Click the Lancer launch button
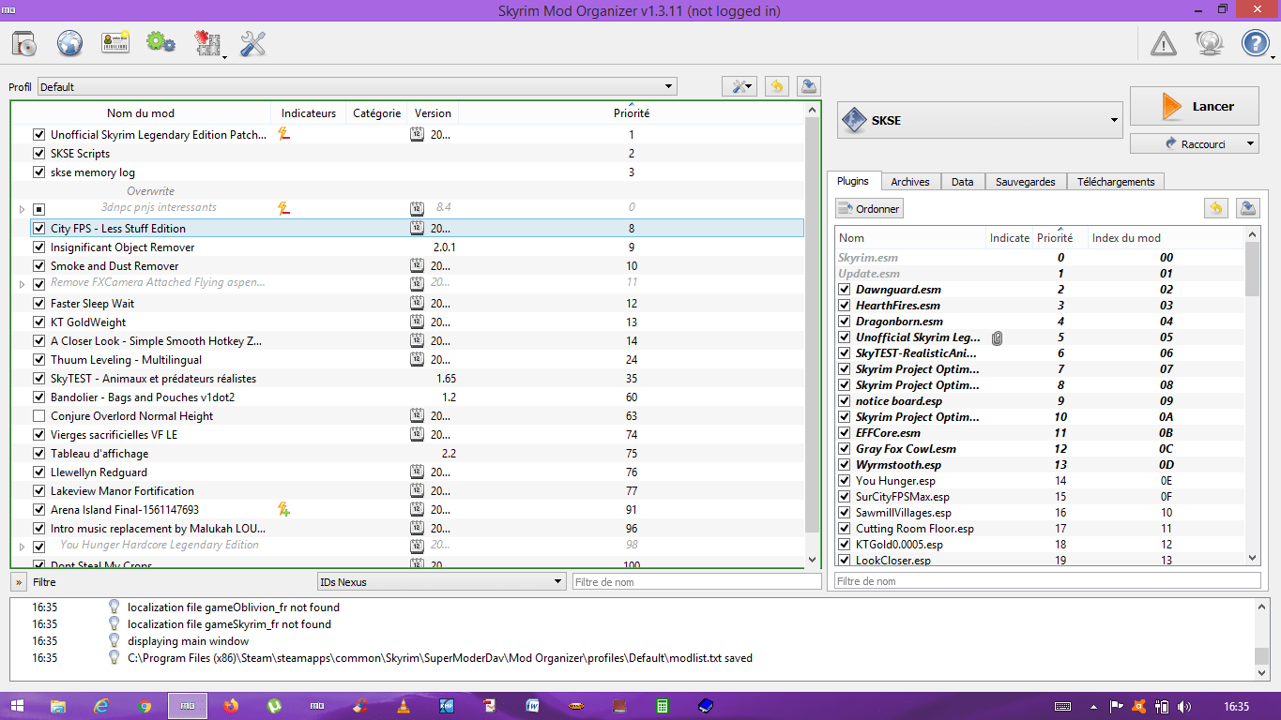 tap(1195, 106)
